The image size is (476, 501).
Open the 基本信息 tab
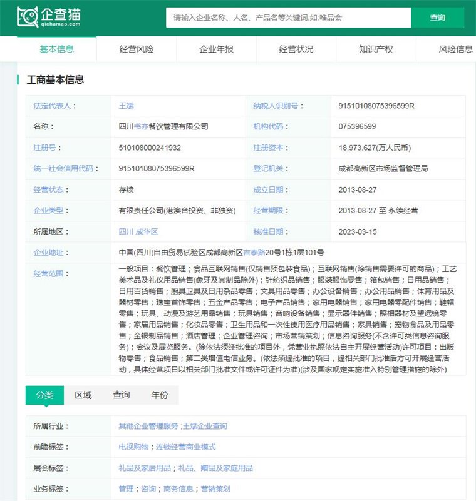(56, 49)
